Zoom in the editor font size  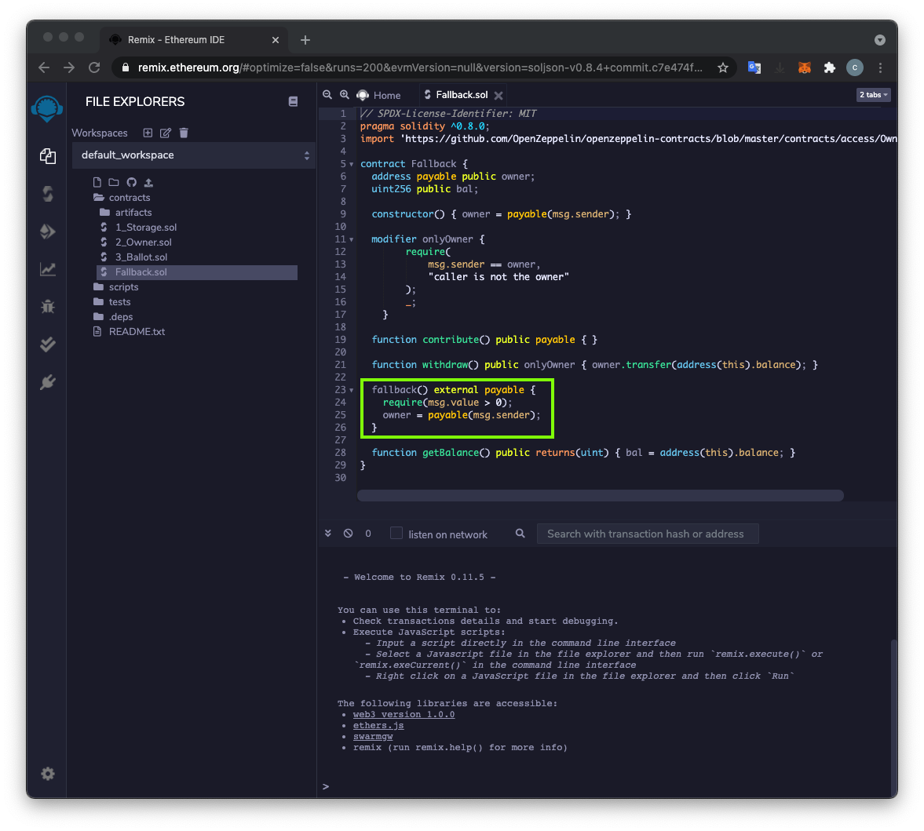click(x=344, y=95)
